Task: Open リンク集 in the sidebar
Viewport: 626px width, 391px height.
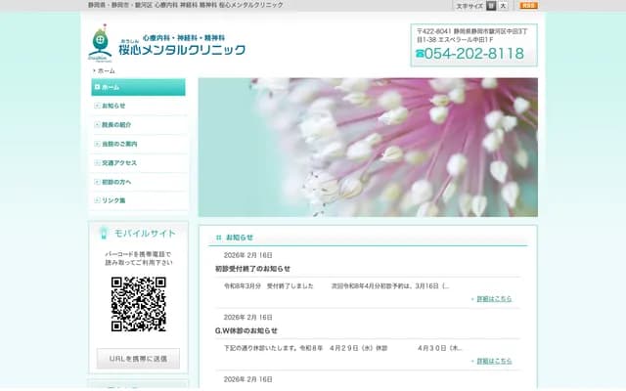Action: tap(138, 200)
